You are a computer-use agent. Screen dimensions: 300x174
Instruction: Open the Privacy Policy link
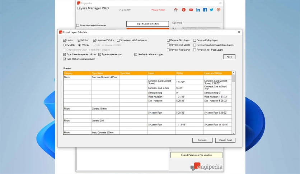[x=158, y=10]
